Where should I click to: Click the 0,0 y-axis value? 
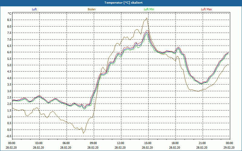9,130
